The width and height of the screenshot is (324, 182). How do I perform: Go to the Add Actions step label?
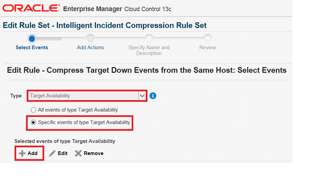[x=90, y=48]
